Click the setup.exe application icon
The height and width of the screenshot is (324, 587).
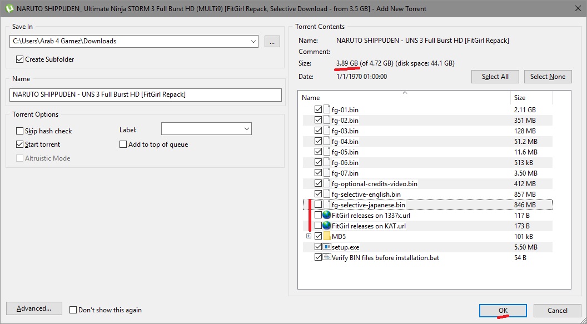(x=326, y=247)
